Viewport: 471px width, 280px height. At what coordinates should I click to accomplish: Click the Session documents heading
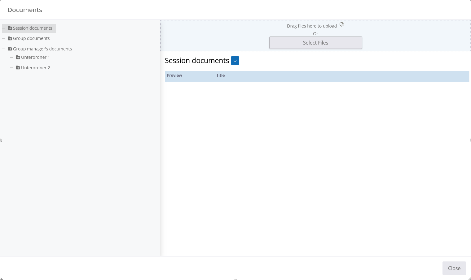pyautogui.click(x=197, y=61)
